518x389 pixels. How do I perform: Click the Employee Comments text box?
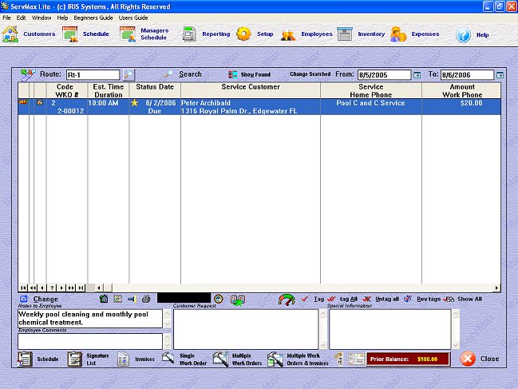click(x=90, y=341)
